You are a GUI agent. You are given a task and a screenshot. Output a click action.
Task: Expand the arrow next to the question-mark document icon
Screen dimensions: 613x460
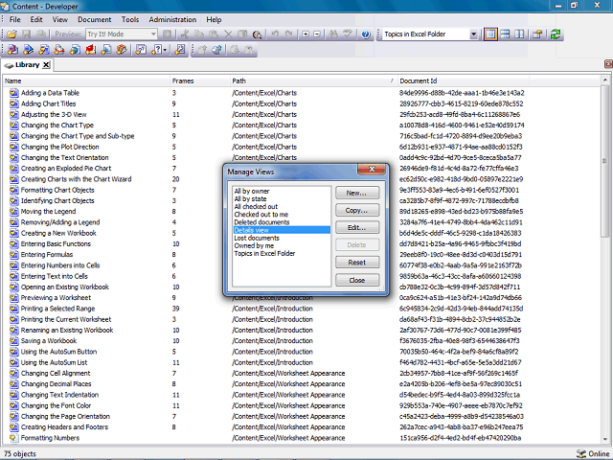pos(165,50)
